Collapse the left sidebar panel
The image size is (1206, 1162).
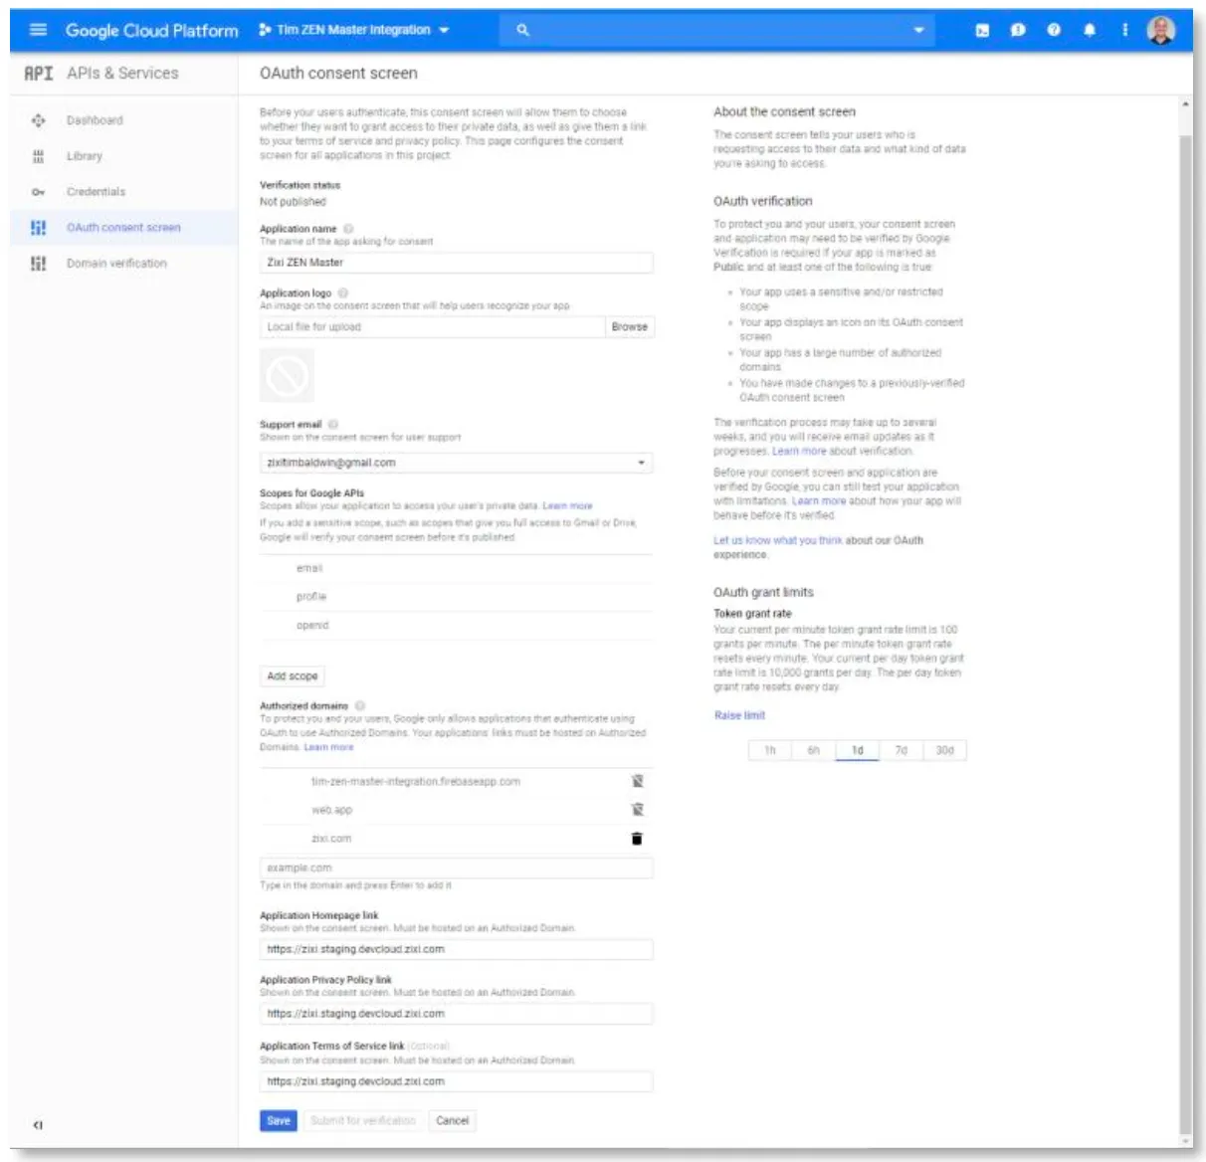click(38, 1125)
